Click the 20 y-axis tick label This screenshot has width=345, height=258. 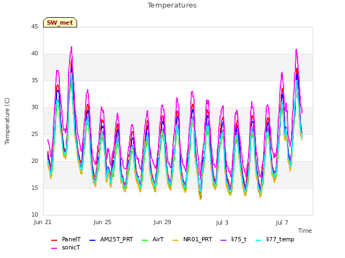[34, 161]
